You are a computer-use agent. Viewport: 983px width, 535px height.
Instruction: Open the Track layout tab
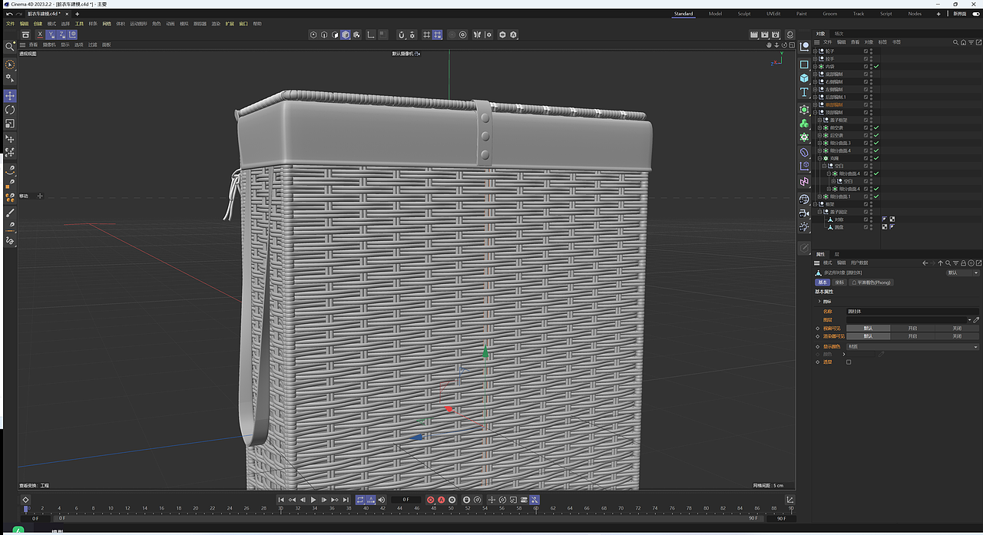[x=859, y=14]
